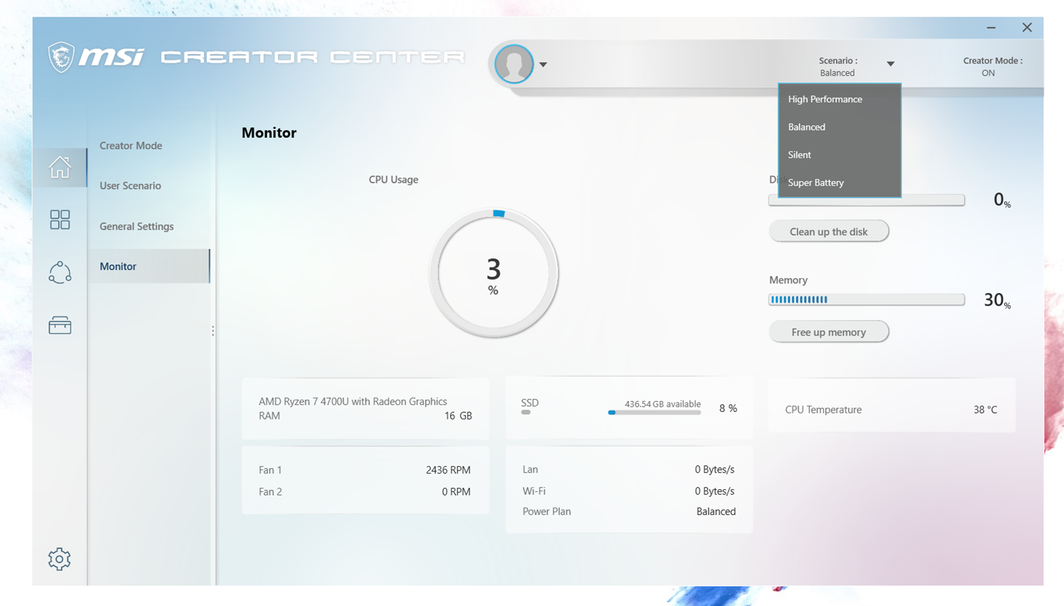Screen dimensions: 1064x606
Task: Open the circular sync icon in the sidebar
Action: point(60,272)
